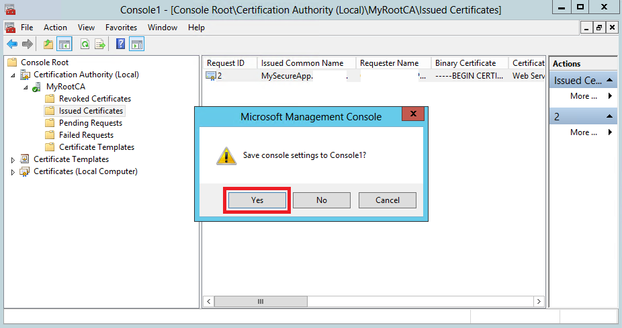
Task: Open the Window menu
Action: 163,28
